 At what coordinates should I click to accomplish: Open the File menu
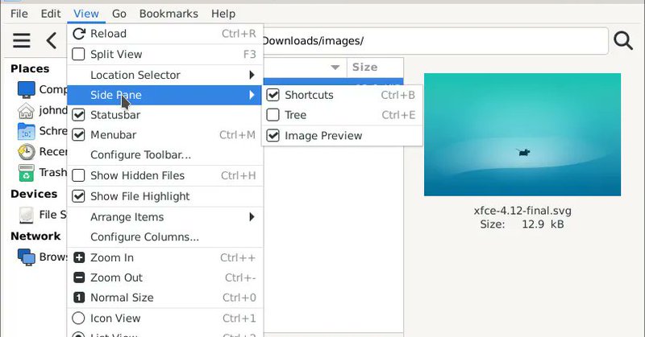point(19,14)
